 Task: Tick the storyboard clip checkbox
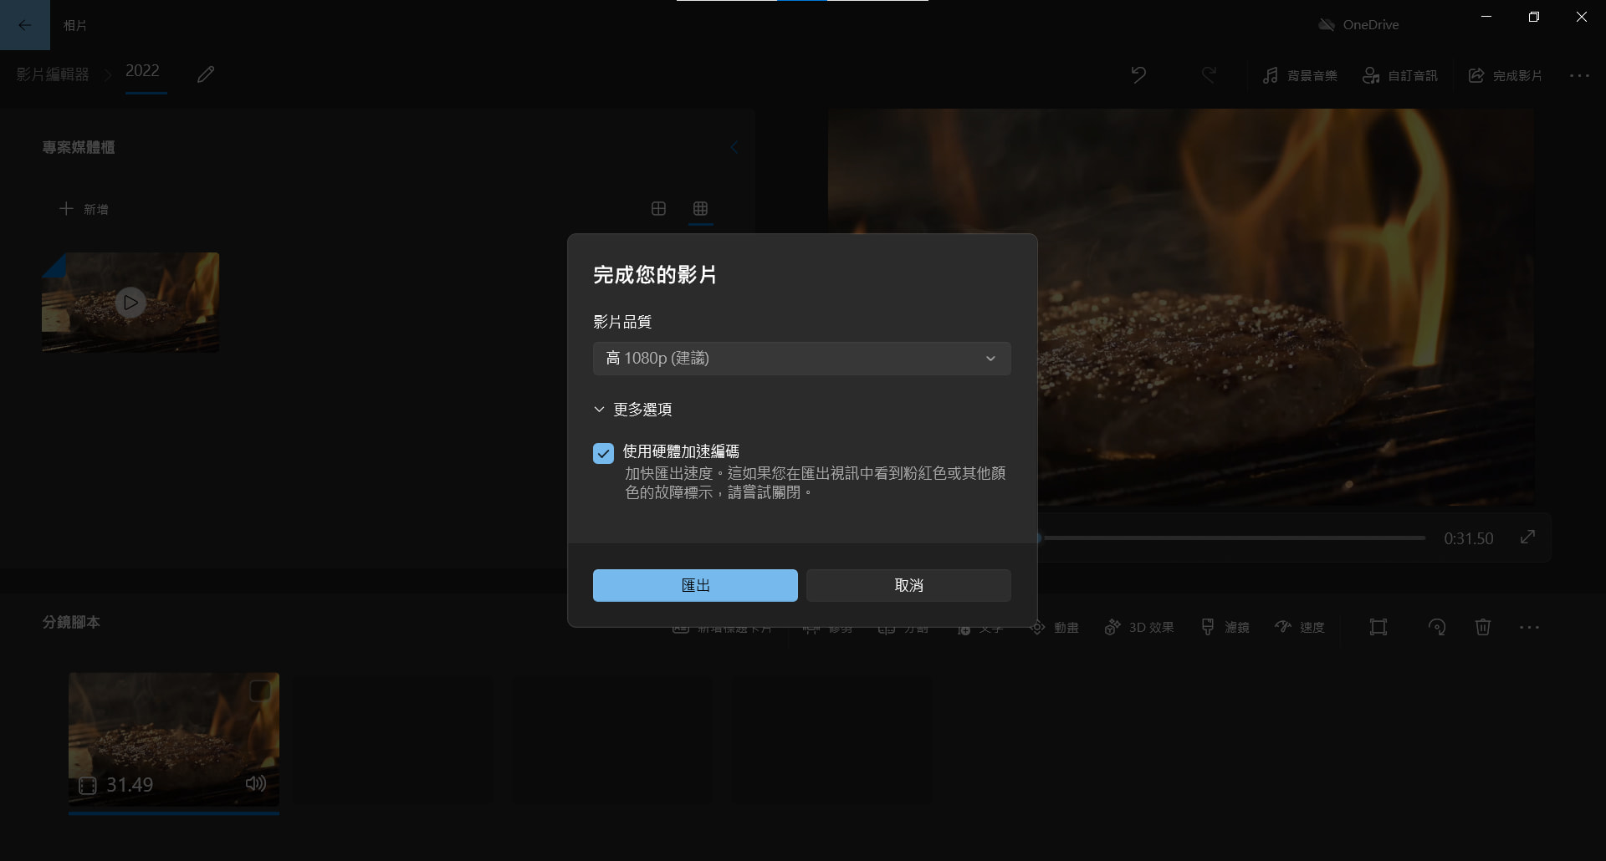pyautogui.click(x=260, y=690)
